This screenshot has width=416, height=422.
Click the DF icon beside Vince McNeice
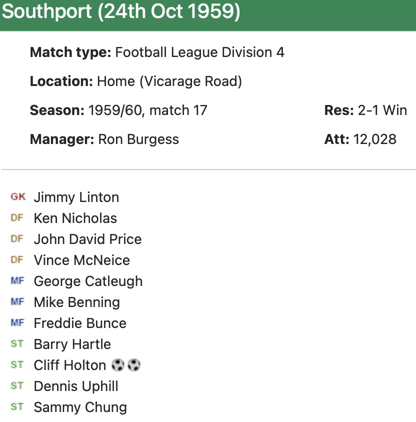pyautogui.click(x=17, y=260)
